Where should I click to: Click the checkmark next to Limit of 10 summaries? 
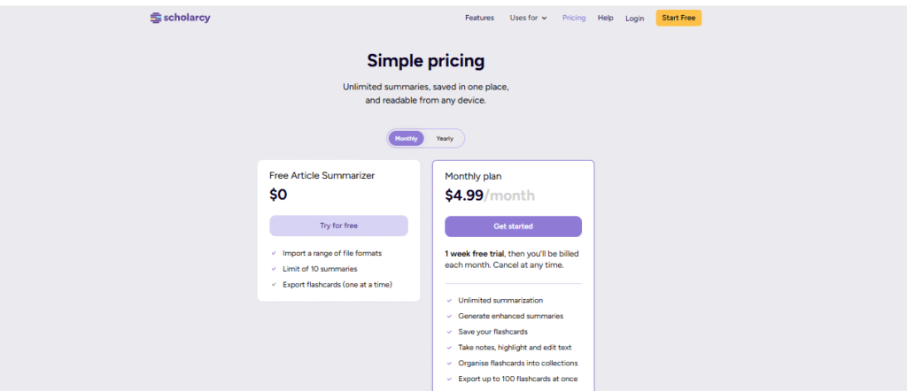(x=274, y=269)
